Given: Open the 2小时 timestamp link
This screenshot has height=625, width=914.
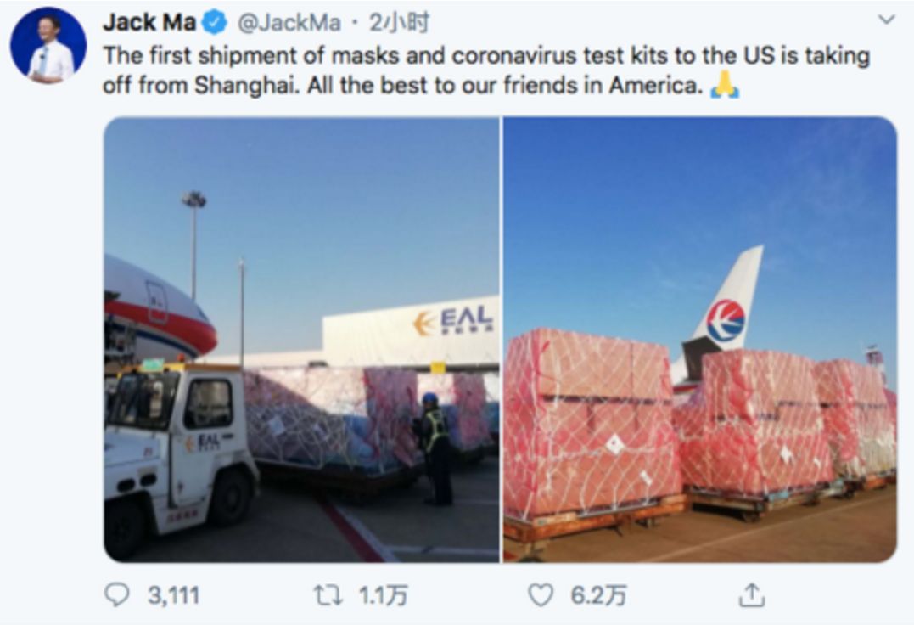Looking at the screenshot, I should pyautogui.click(x=400, y=23).
